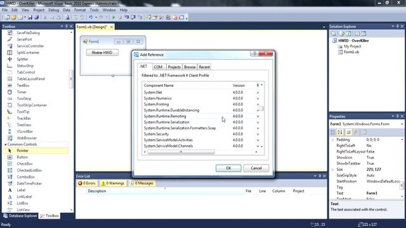Switch to Browse tab in Add Reference
This screenshot has width=406, height=228.
coord(190,67)
